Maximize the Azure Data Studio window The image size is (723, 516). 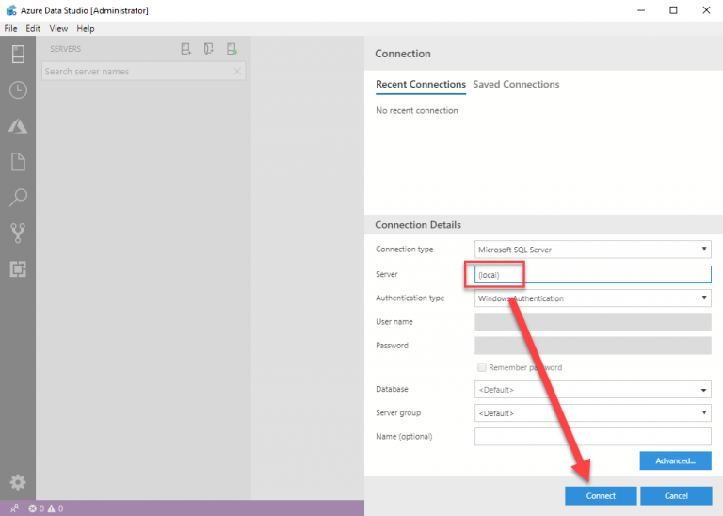673,10
